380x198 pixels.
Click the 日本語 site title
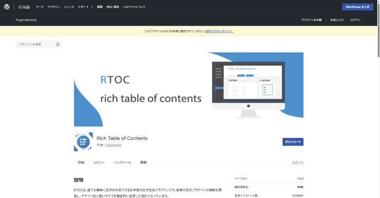click(24, 7)
